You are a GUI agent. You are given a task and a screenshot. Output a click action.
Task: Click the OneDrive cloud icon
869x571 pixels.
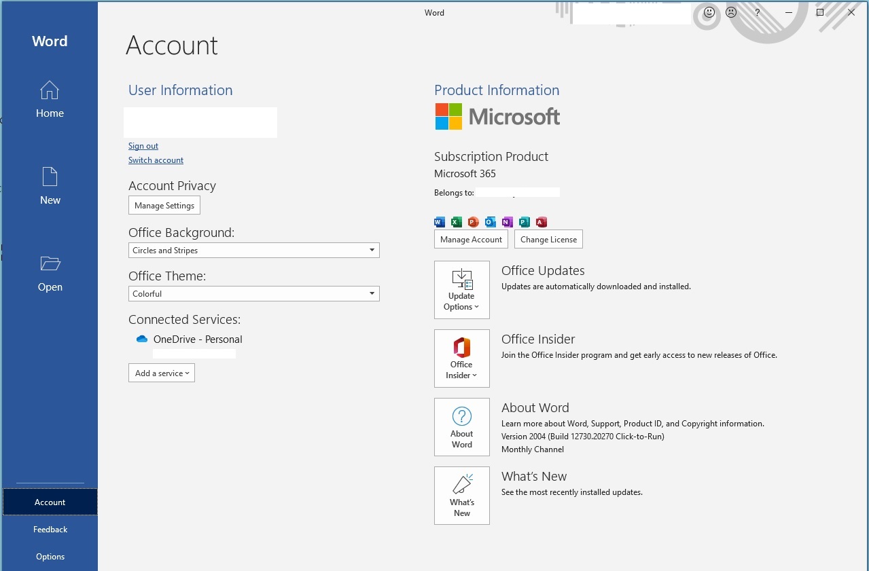point(142,339)
